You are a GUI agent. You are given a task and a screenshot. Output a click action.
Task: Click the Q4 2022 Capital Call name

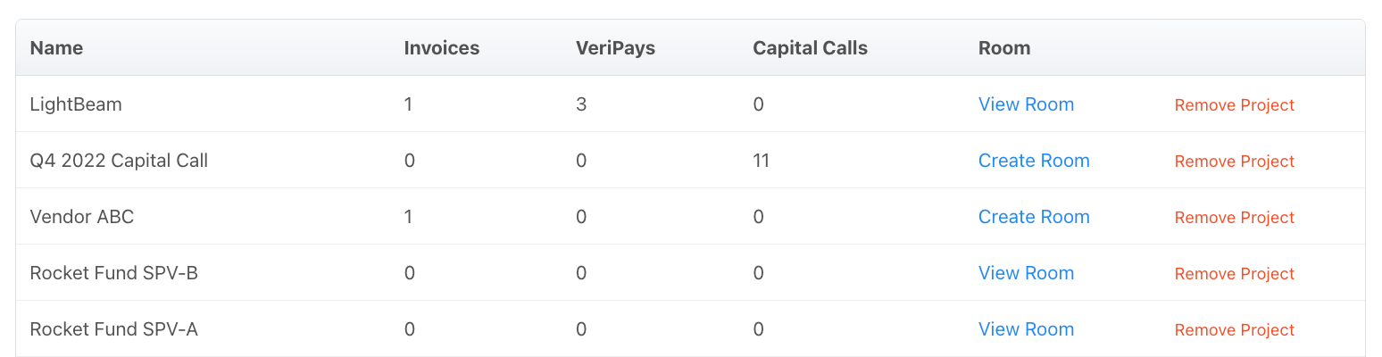119,161
